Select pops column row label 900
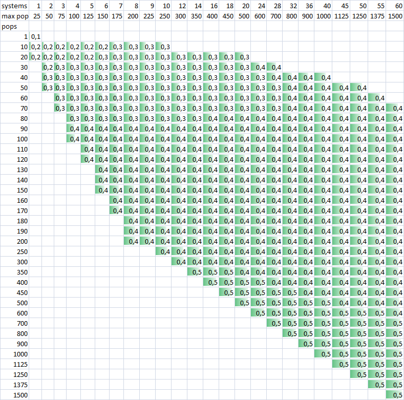404x400 pixels. coord(14,344)
